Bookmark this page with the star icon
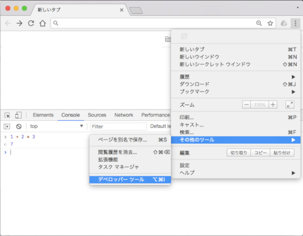 coord(270,23)
